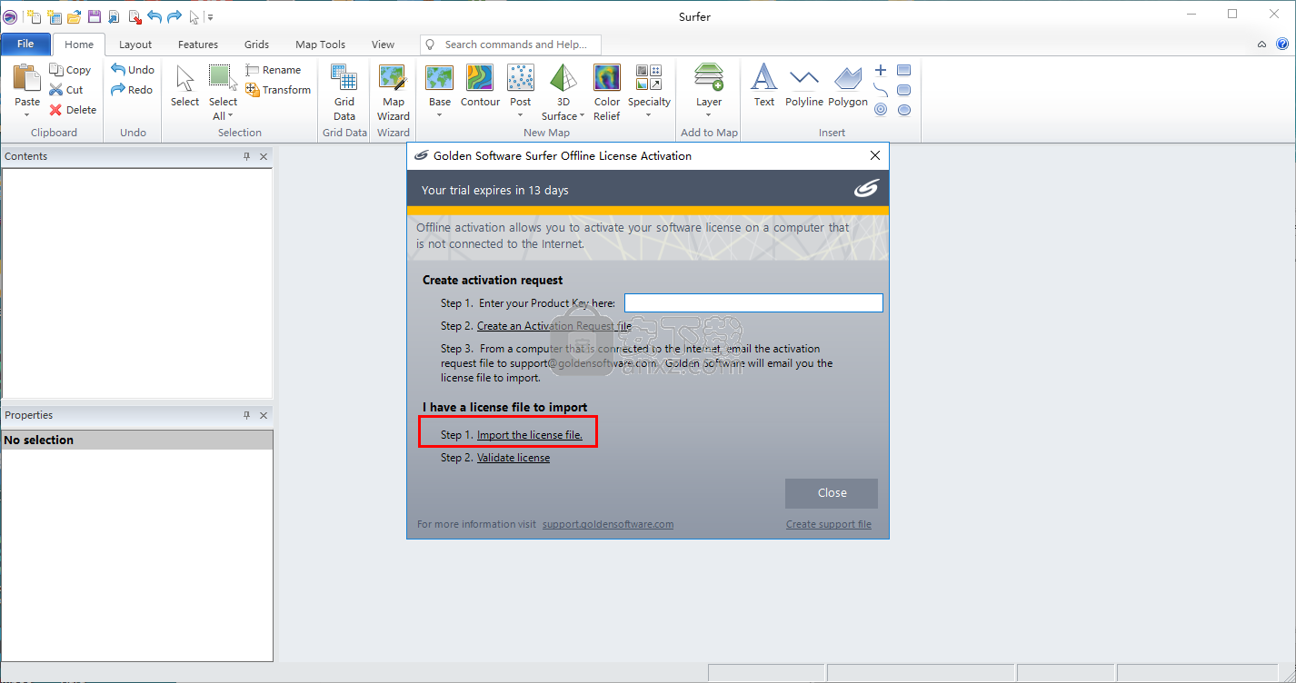
Task: Click the quick access Undo arrow
Action: [154, 16]
